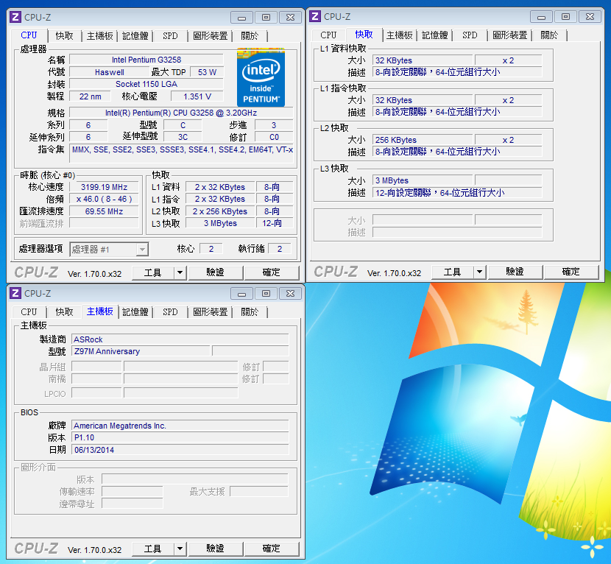Close the CPU-Z 主機板 window
This screenshot has width=611, height=564.
click(290, 293)
